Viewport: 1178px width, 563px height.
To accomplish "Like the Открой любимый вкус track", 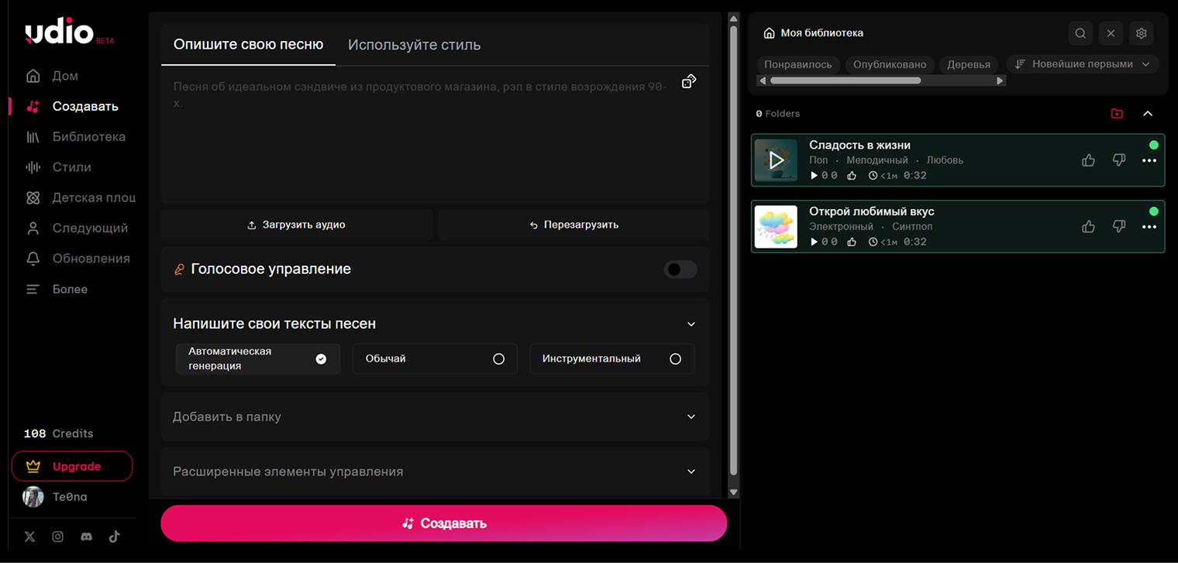I will pos(1088,227).
